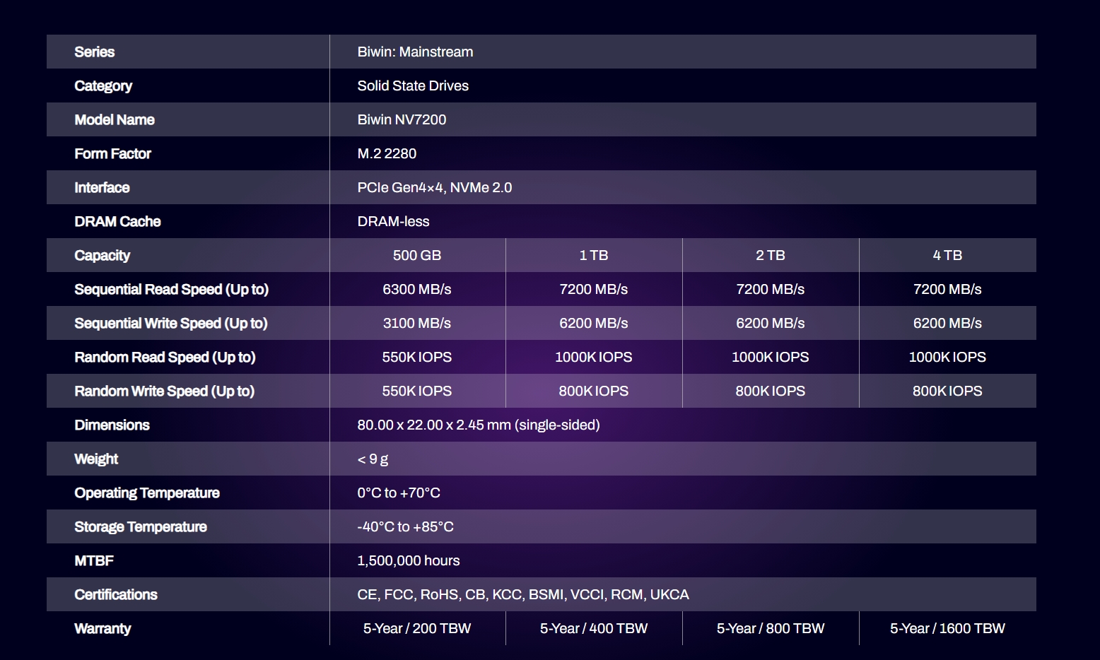Click the "Sequential Read Speed (Up to)" label
Viewport: 1100px width, 660px height.
[171, 289]
